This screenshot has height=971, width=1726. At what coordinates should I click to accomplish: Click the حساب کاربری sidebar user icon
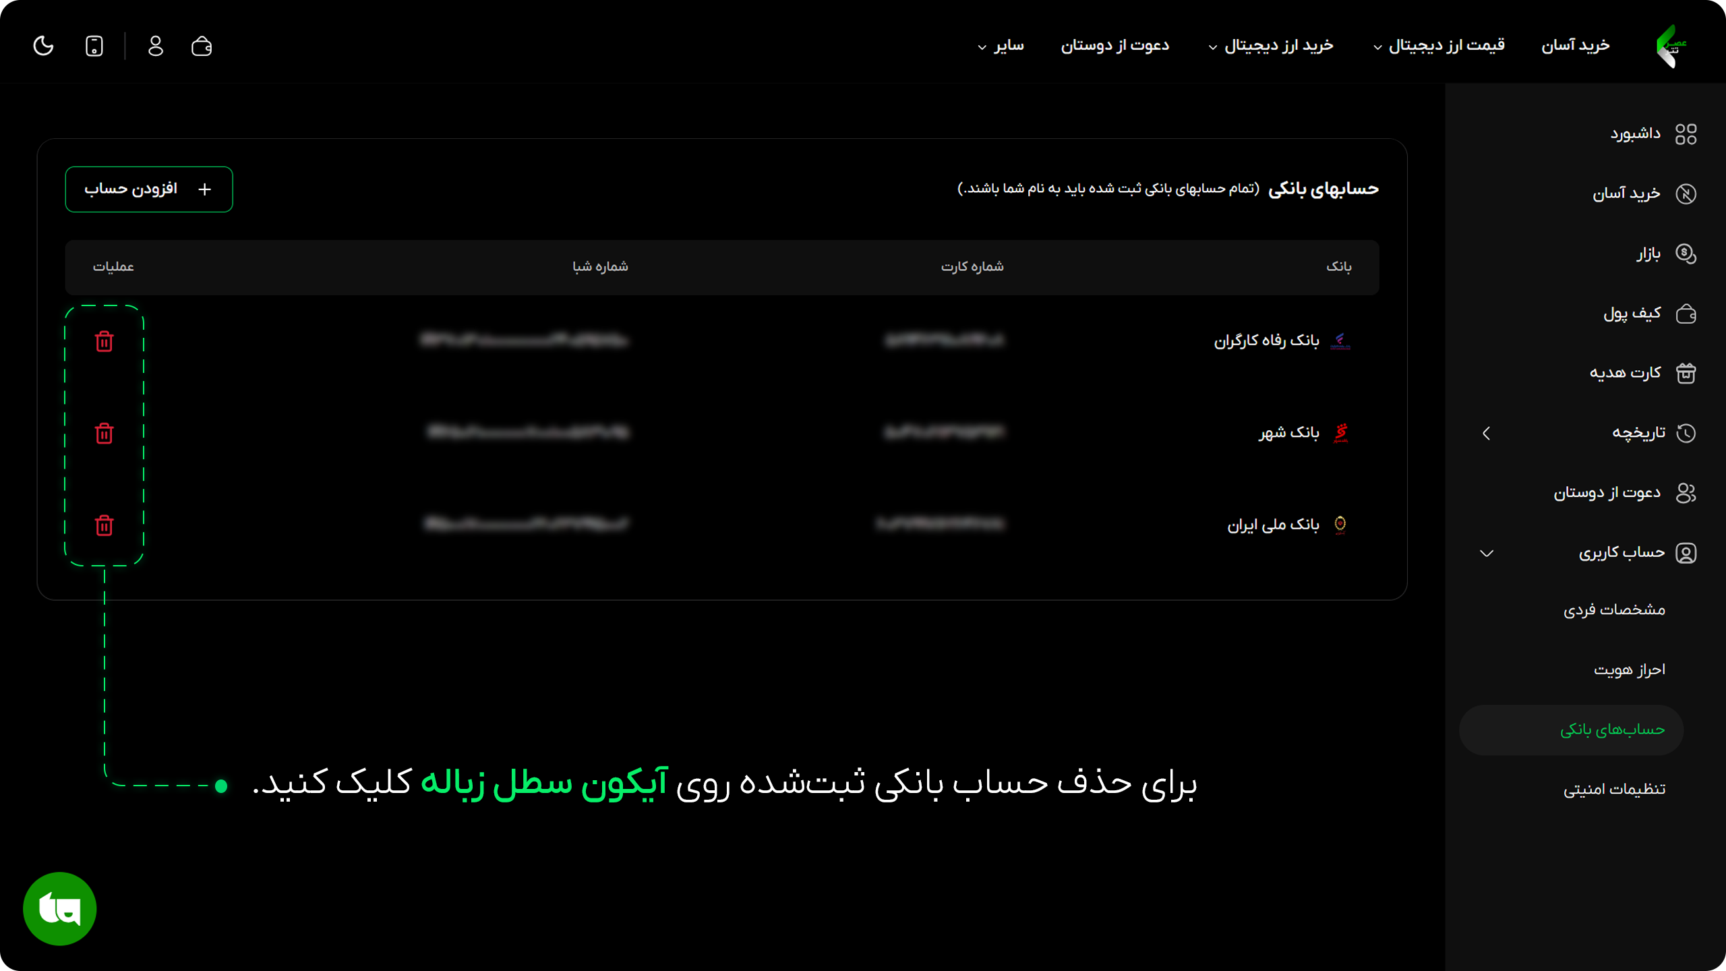tap(1686, 553)
